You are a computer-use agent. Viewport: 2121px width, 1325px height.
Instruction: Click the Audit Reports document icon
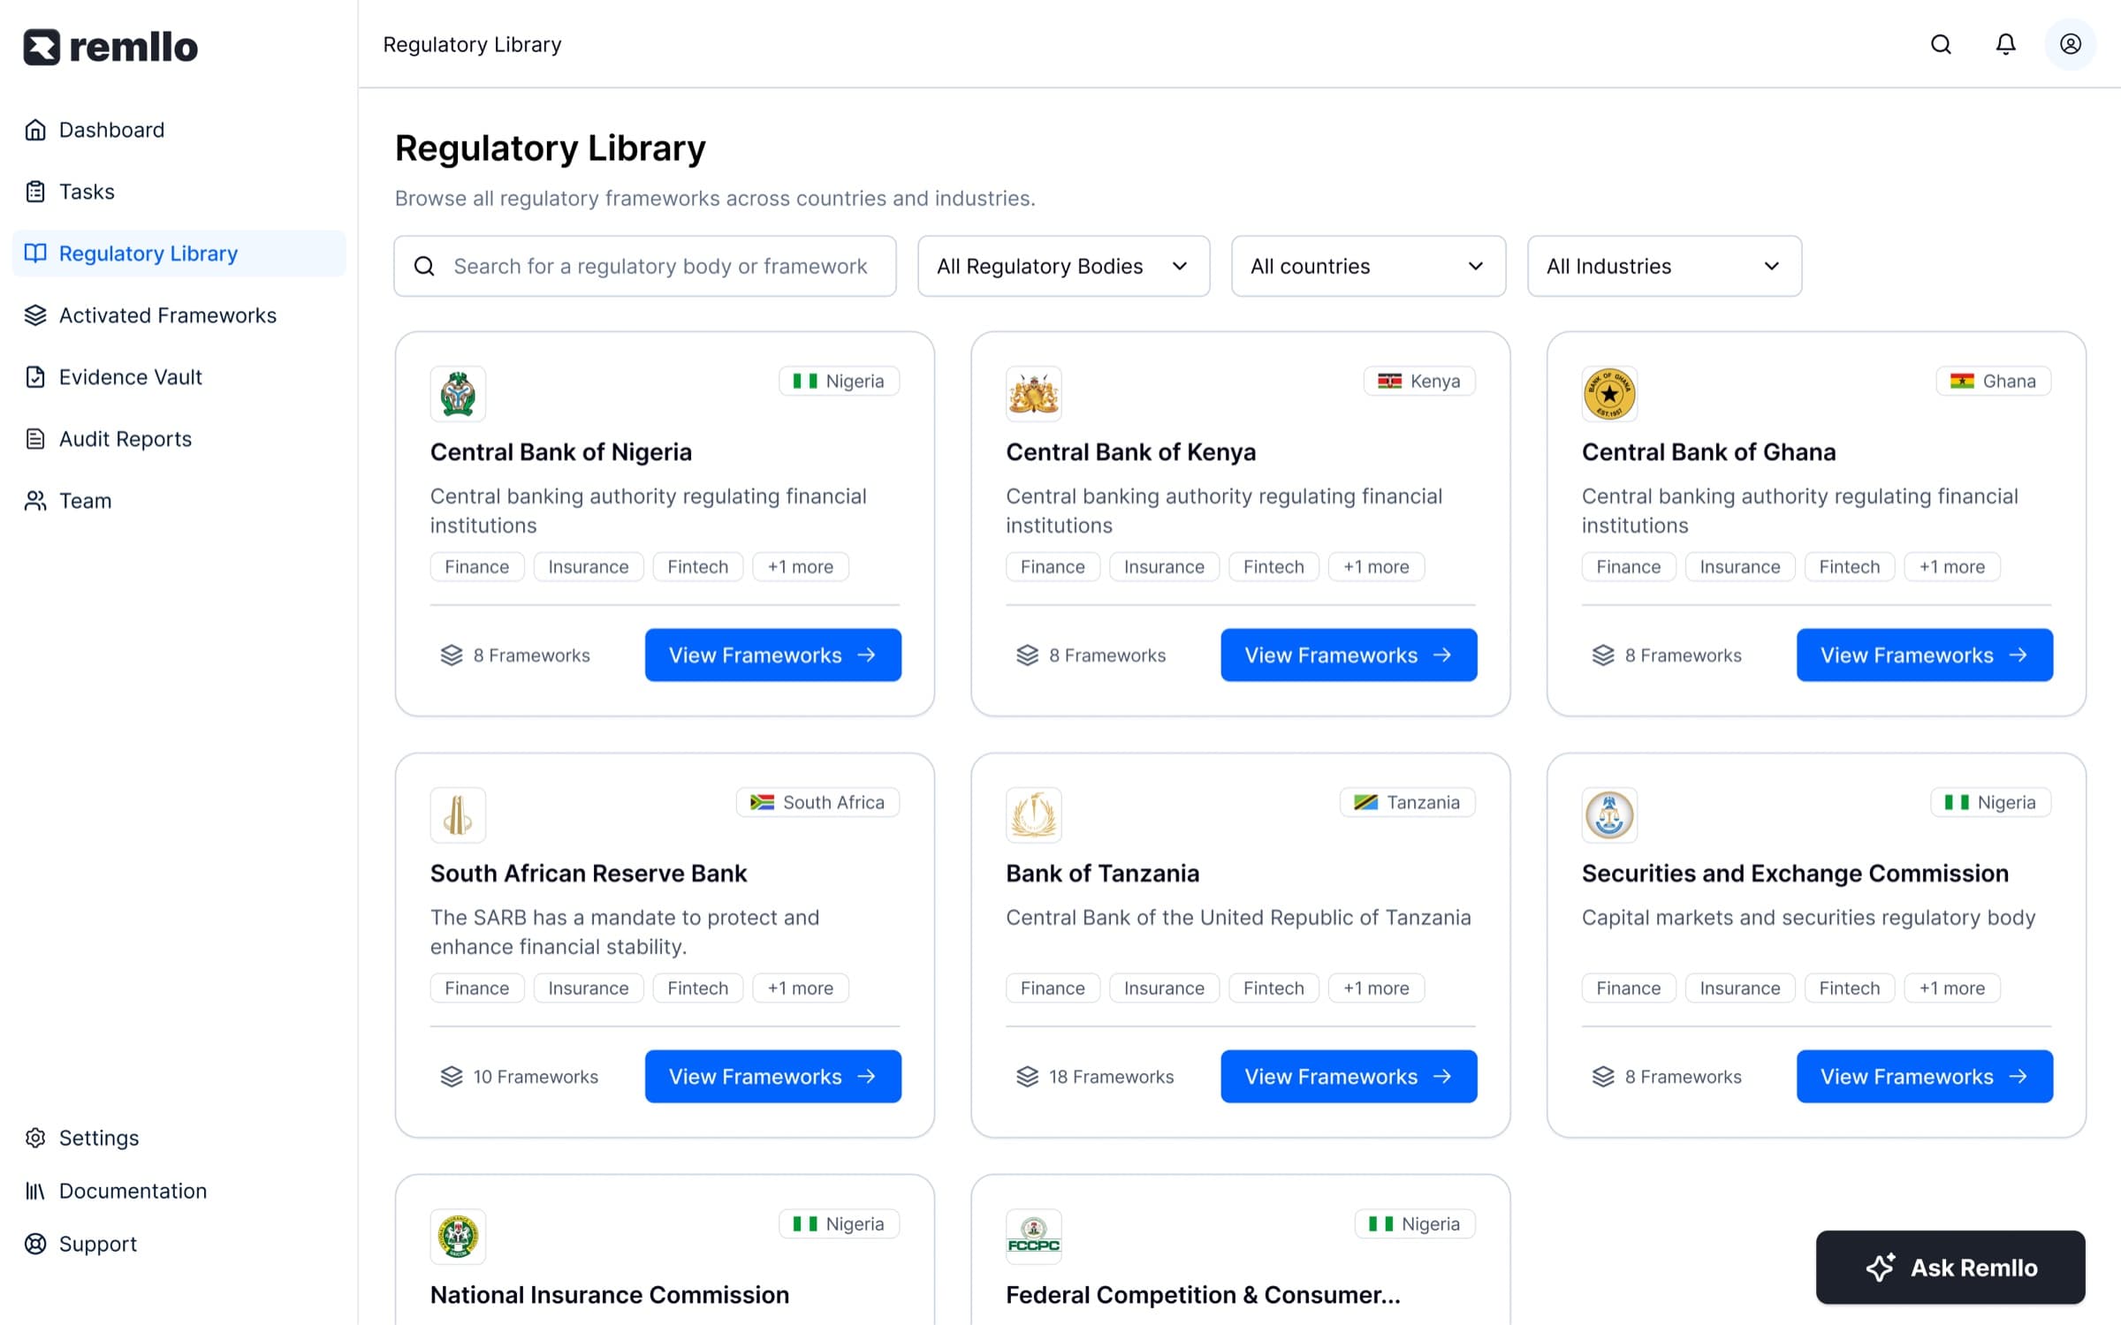35,439
